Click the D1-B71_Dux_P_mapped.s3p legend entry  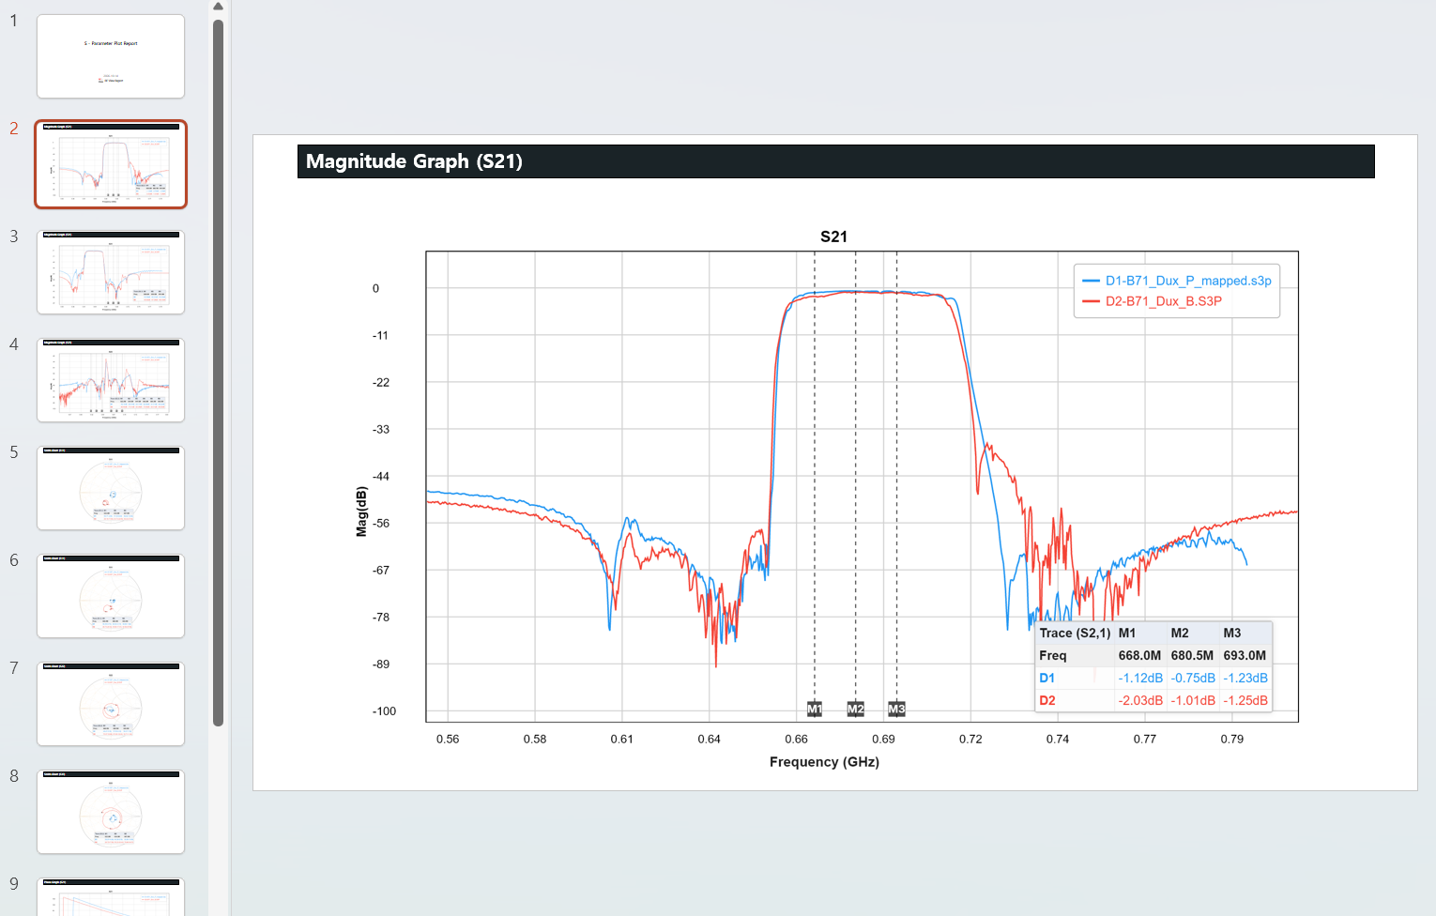[1177, 281]
